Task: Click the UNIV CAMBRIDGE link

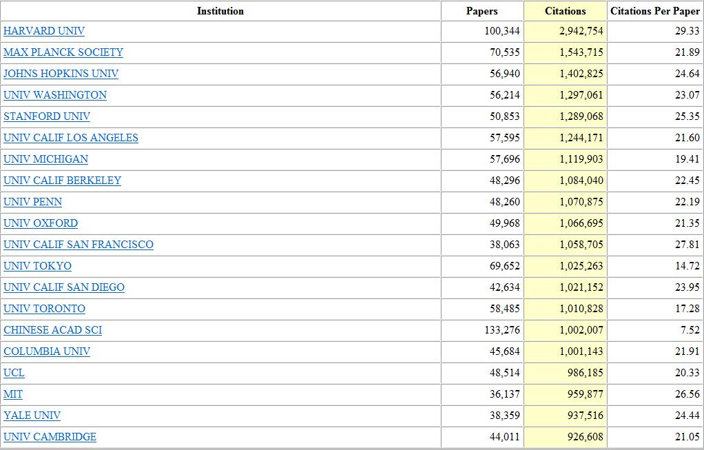Action: coord(50,437)
